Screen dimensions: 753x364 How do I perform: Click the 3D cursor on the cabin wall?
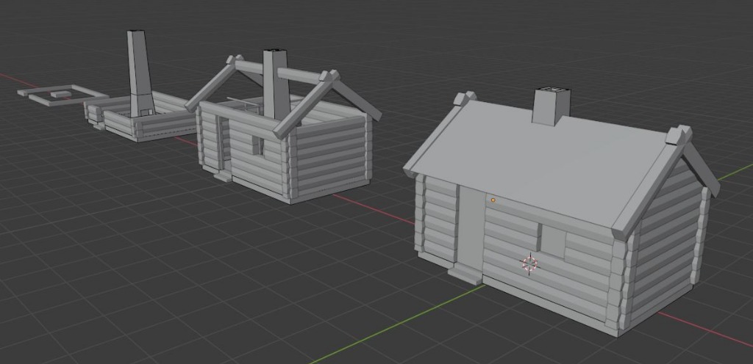(529, 263)
